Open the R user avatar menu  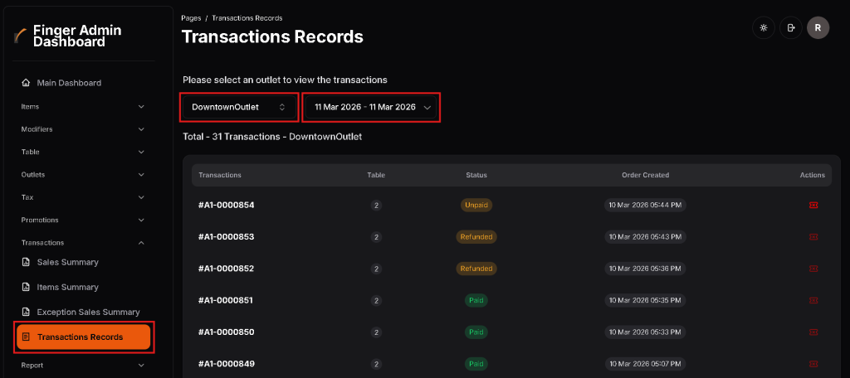coord(818,28)
